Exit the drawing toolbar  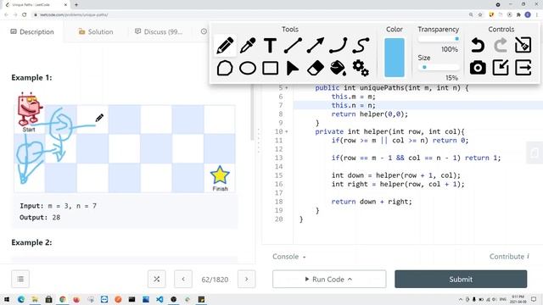point(523,68)
